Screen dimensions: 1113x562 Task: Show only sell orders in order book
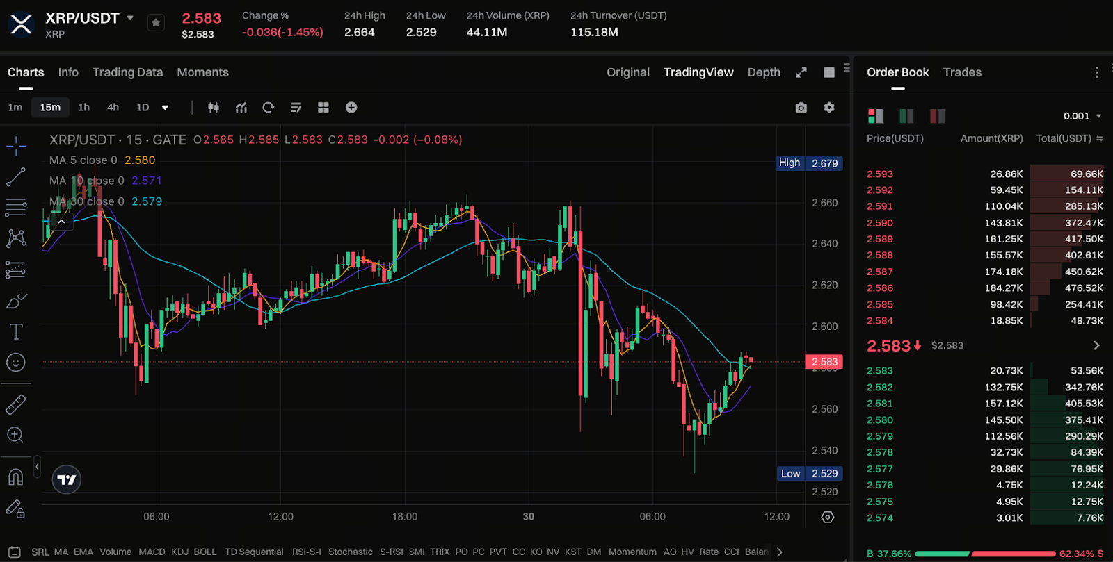pos(937,116)
